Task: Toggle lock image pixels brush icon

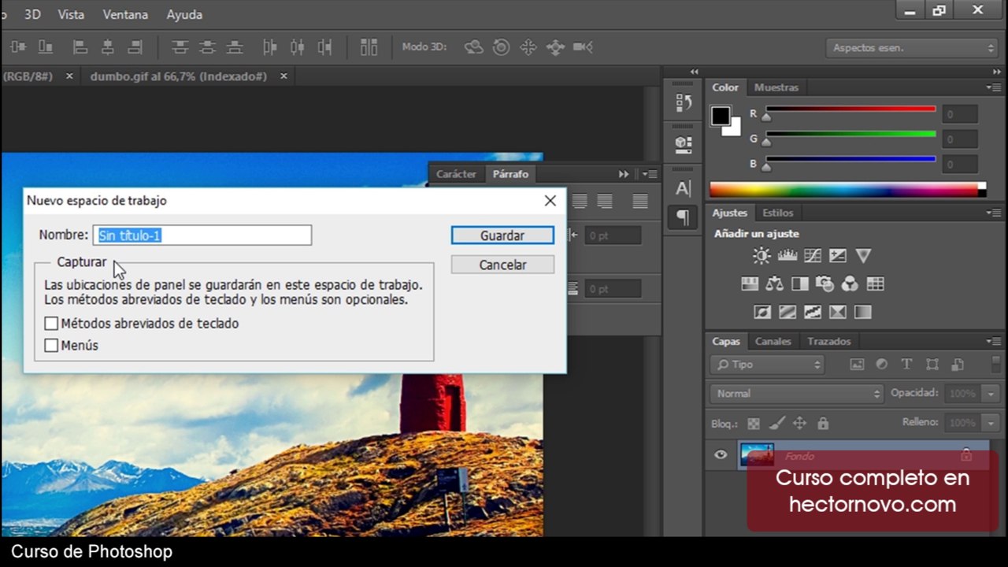Action: click(776, 423)
